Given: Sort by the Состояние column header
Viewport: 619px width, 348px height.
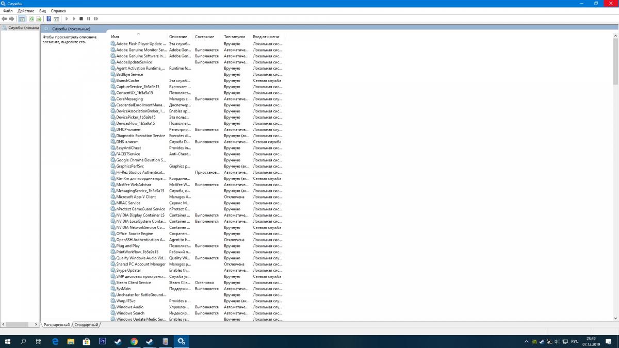Looking at the screenshot, I should click(207, 37).
